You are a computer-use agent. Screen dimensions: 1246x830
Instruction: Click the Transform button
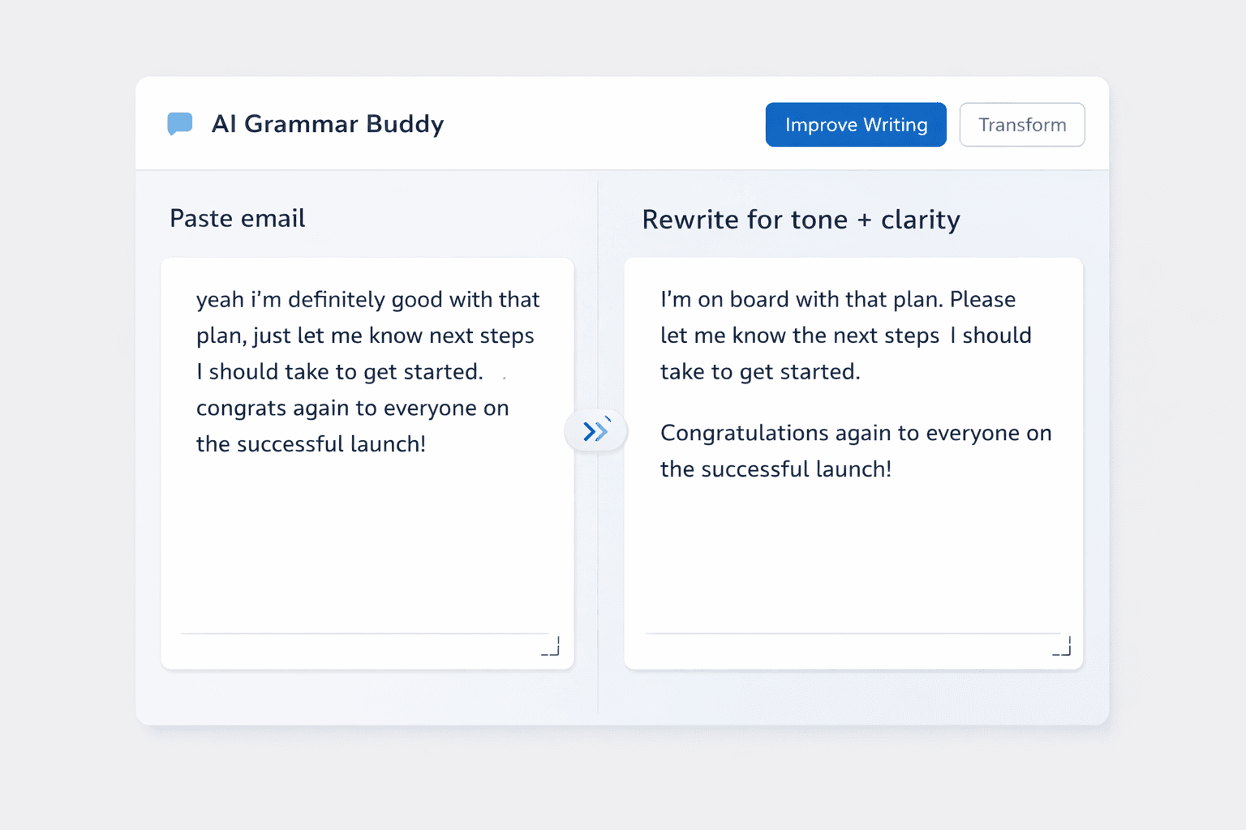pyautogui.click(x=1022, y=124)
